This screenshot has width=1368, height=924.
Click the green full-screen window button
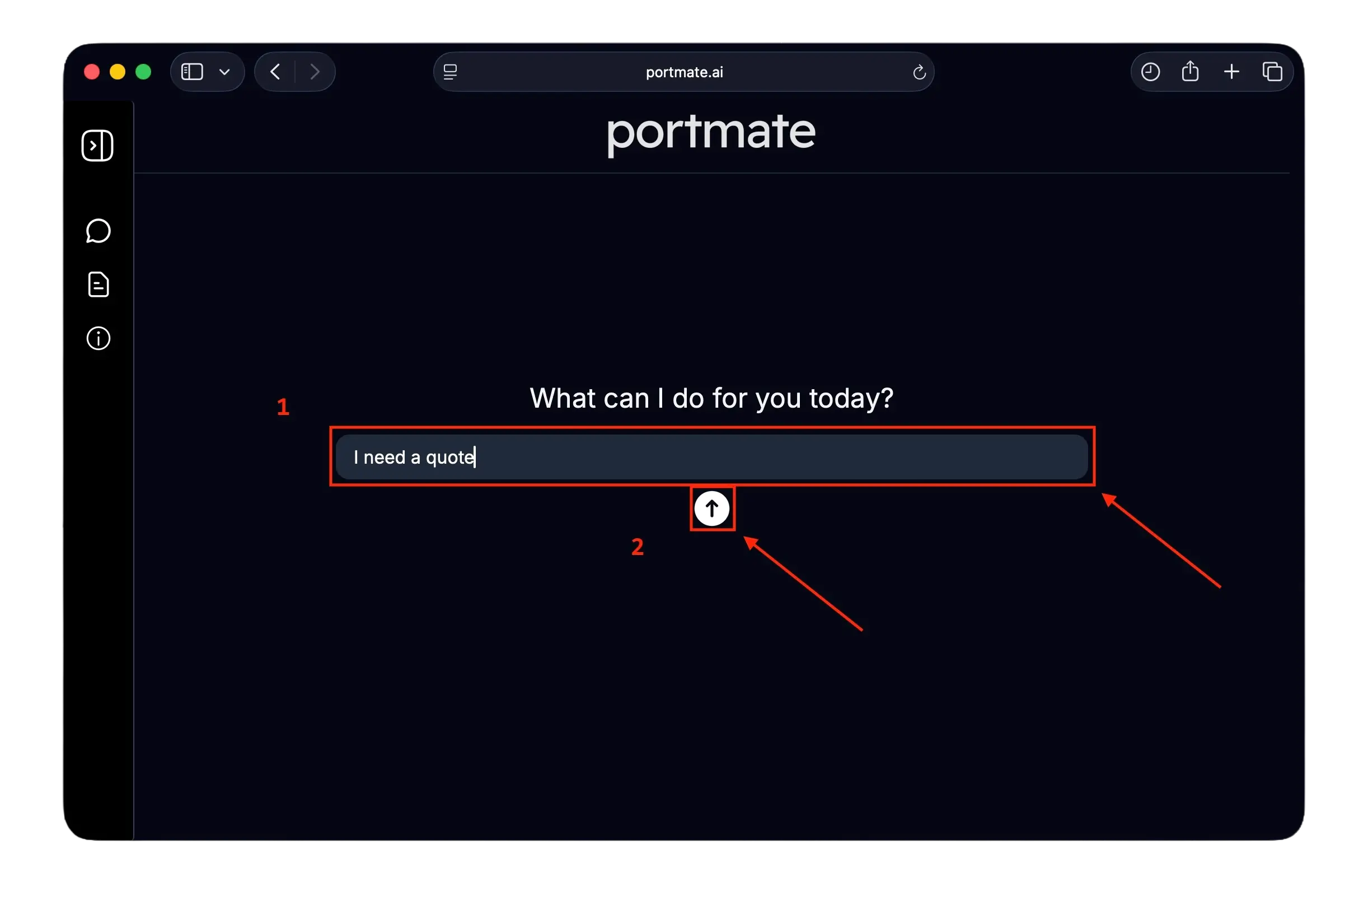click(x=143, y=72)
